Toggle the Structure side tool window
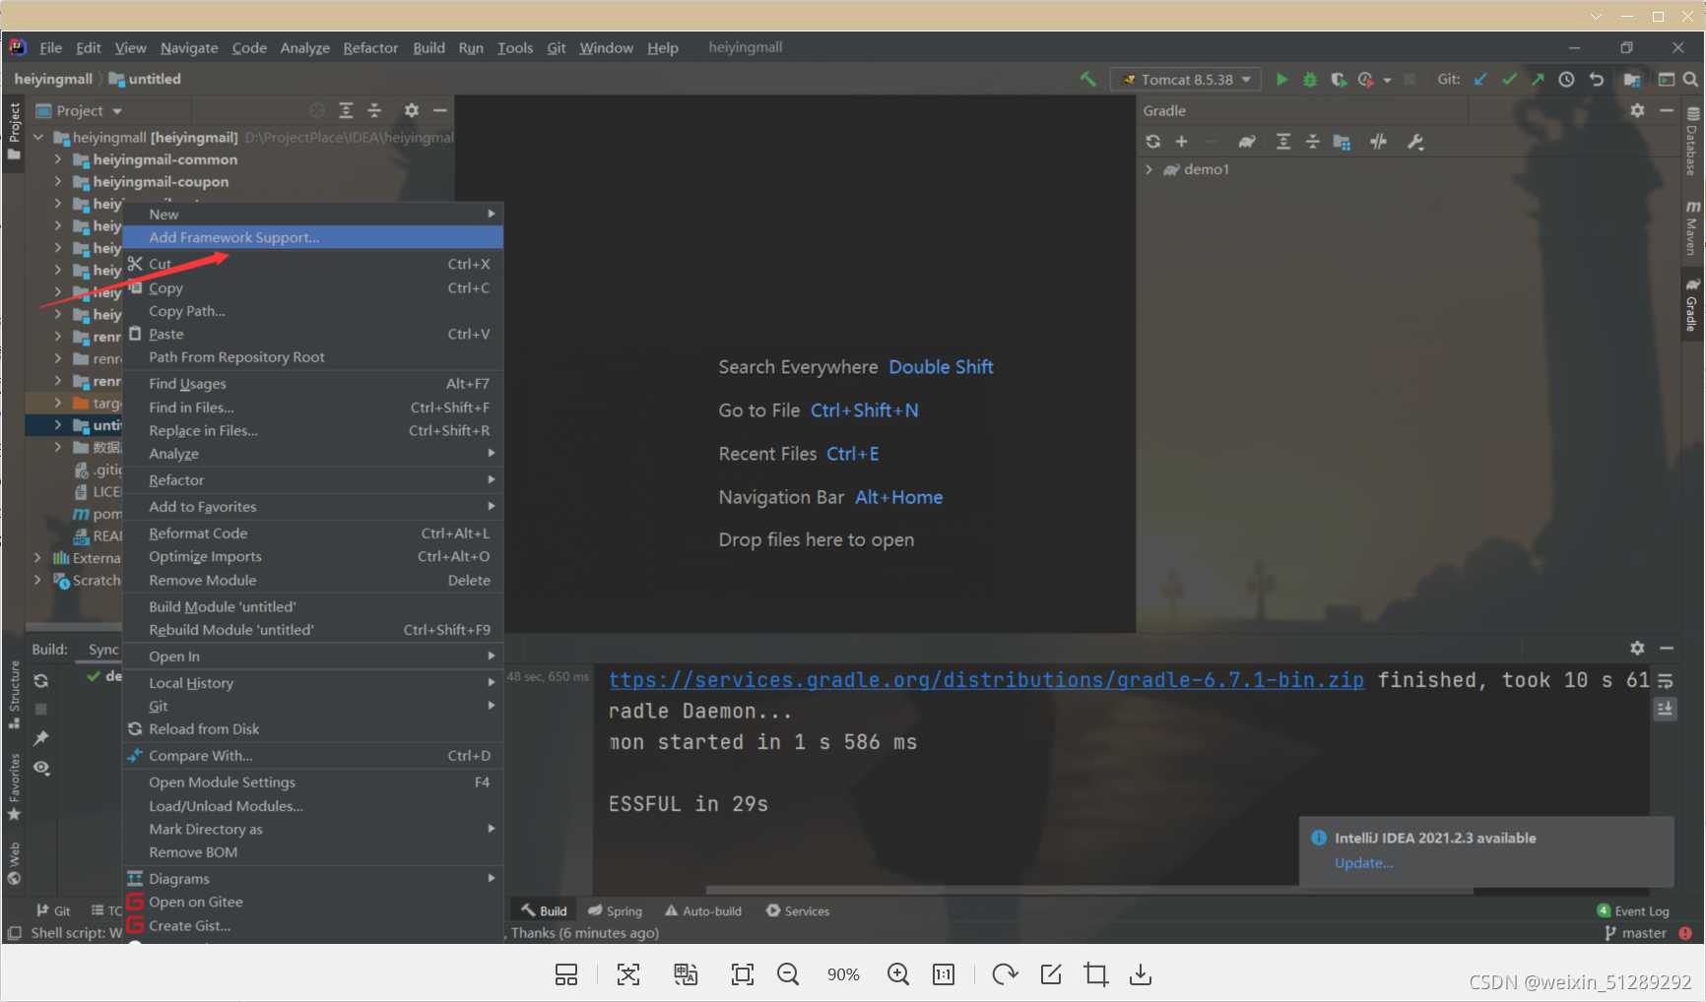1706x1002 pixels. (14, 695)
